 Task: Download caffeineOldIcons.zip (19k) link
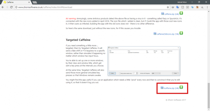168,34
